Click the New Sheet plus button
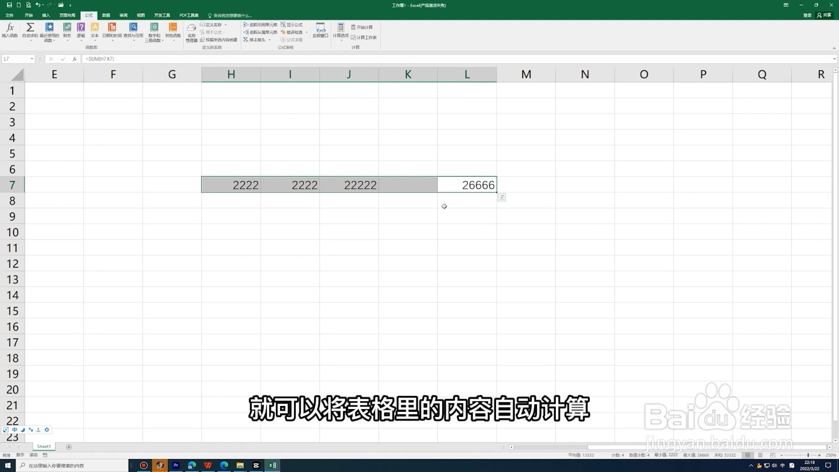The width and height of the screenshot is (839, 472). (x=69, y=447)
